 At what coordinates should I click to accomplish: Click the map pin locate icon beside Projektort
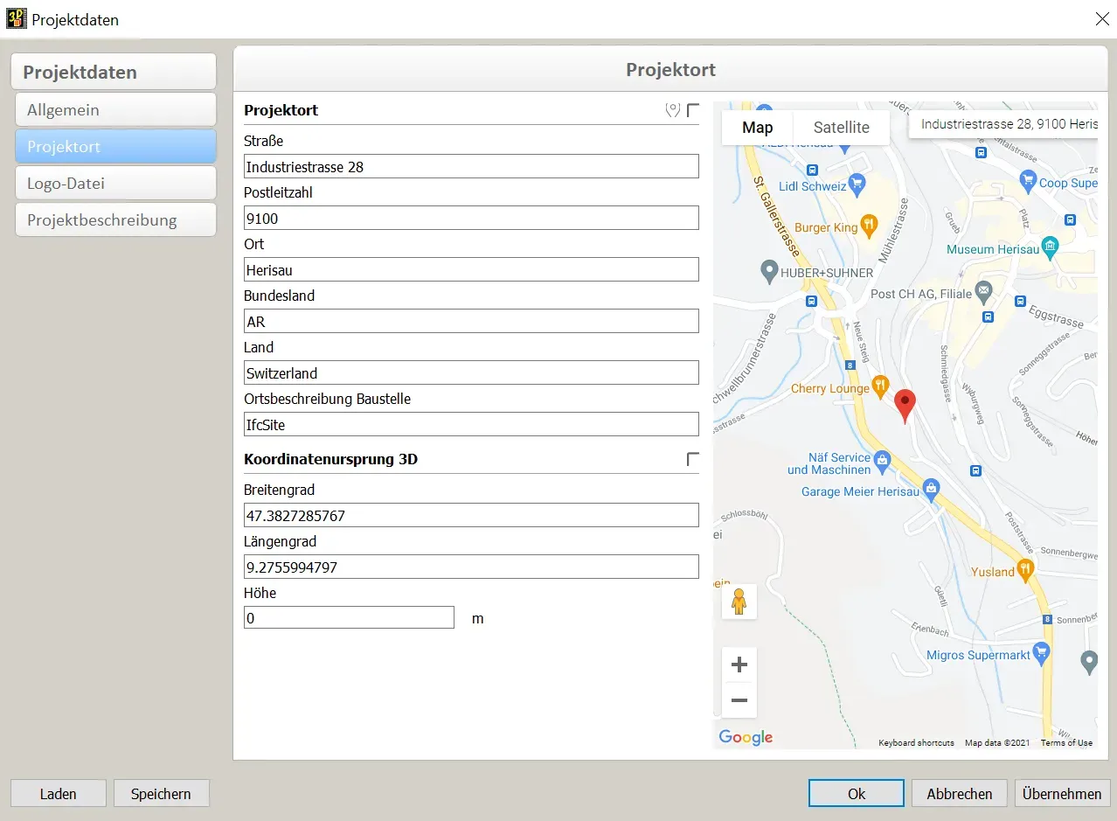672,110
